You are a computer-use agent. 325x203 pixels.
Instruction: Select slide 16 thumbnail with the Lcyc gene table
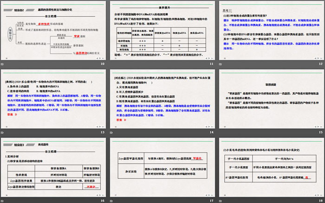(x=53, y=167)
